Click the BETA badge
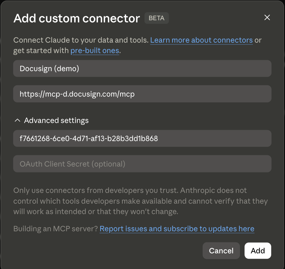 click(156, 18)
